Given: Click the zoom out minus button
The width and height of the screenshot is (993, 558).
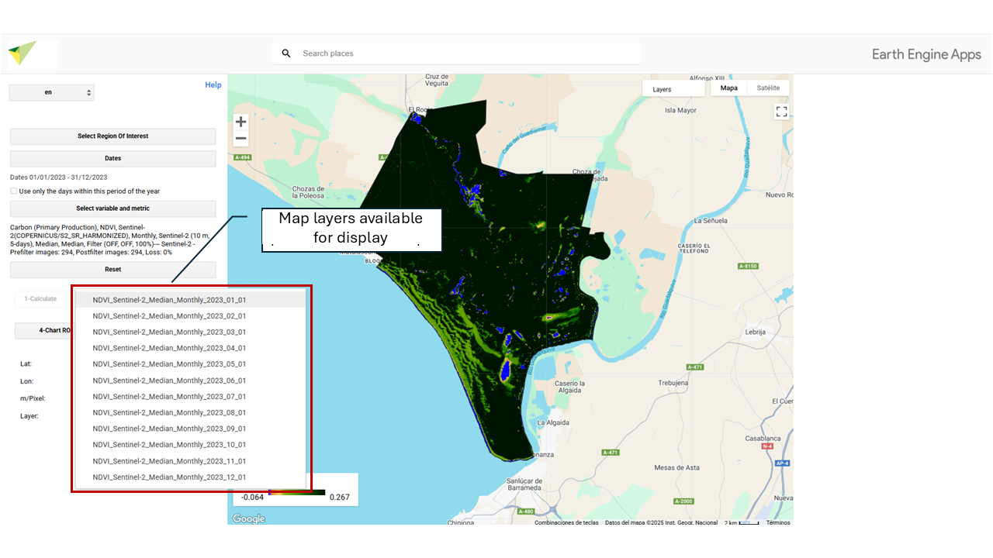Looking at the screenshot, I should click(x=241, y=139).
